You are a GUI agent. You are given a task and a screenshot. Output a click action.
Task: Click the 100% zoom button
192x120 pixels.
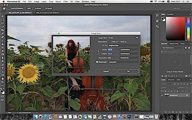(29, 9)
